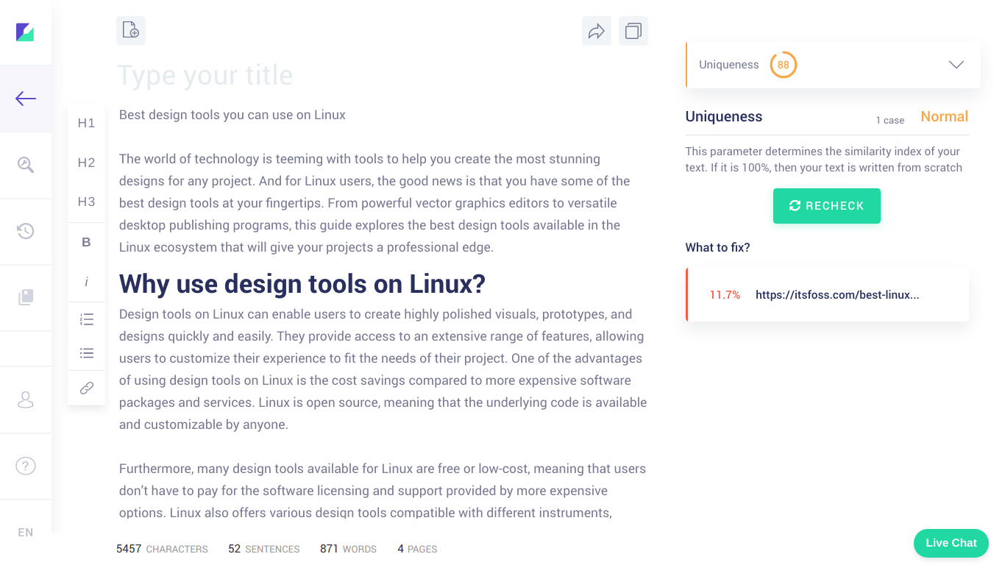1005x565 pixels.
Task: Go back with the left arrow
Action: 26,99
